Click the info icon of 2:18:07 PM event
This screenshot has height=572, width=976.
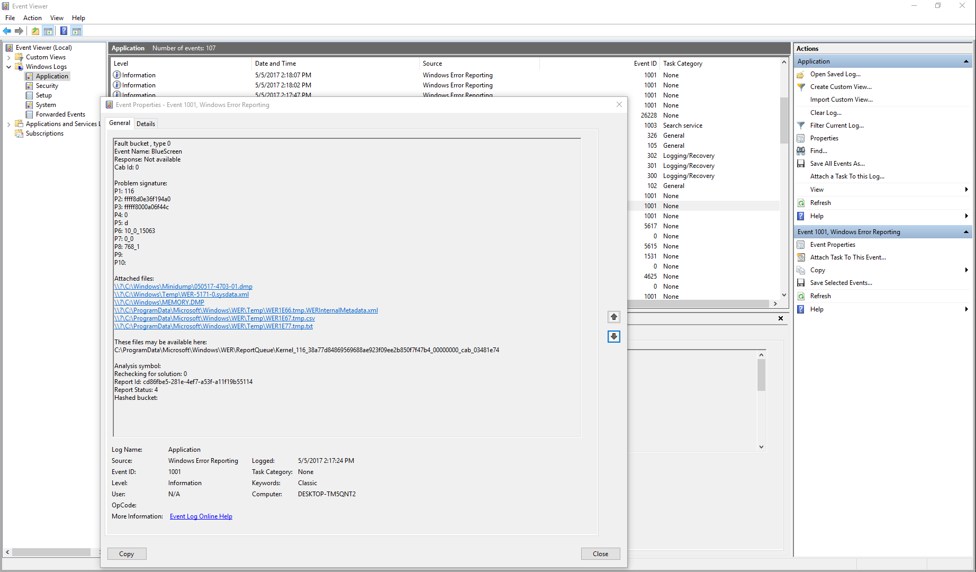117,75
